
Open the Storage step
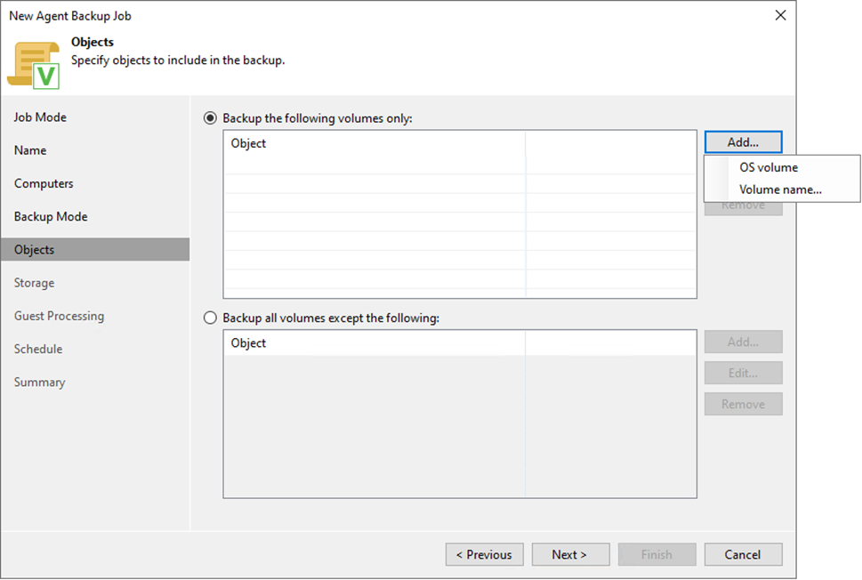[34, 282]
